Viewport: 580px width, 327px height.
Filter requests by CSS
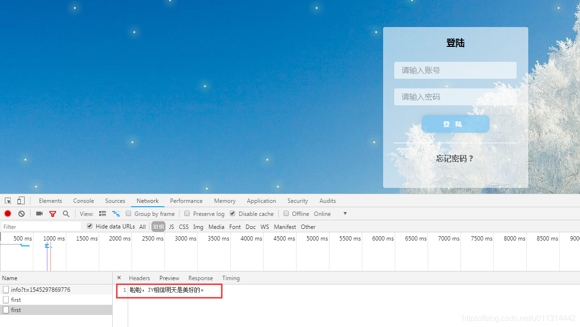click(x=183, y=227)
